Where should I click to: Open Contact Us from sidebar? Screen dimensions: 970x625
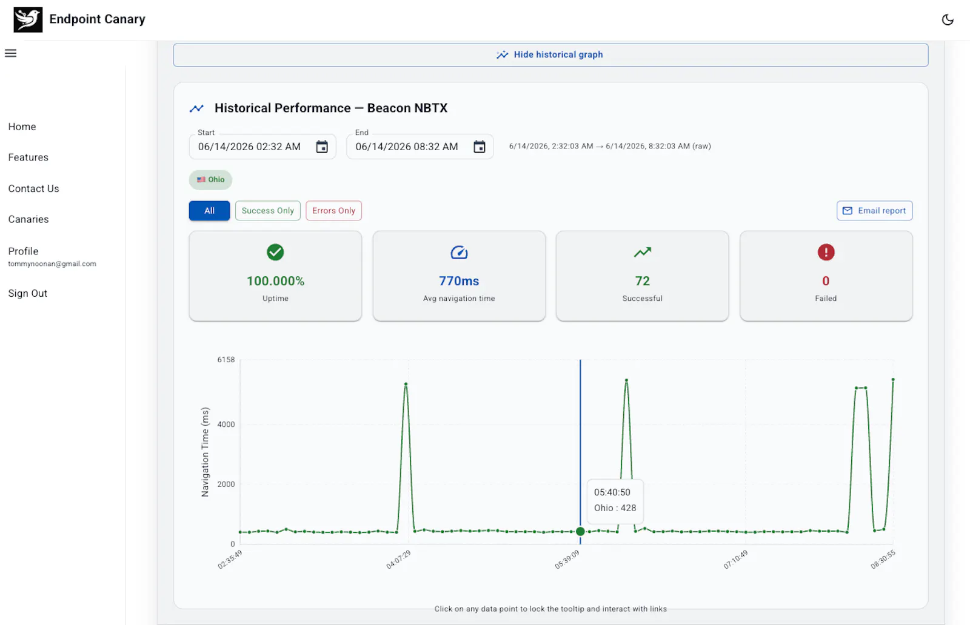34,188
